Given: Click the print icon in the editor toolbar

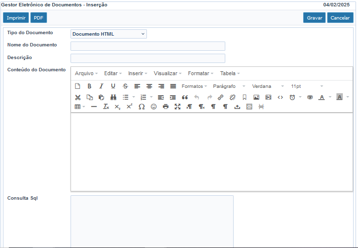Looking at the screenshot, I should pos(166,106).
